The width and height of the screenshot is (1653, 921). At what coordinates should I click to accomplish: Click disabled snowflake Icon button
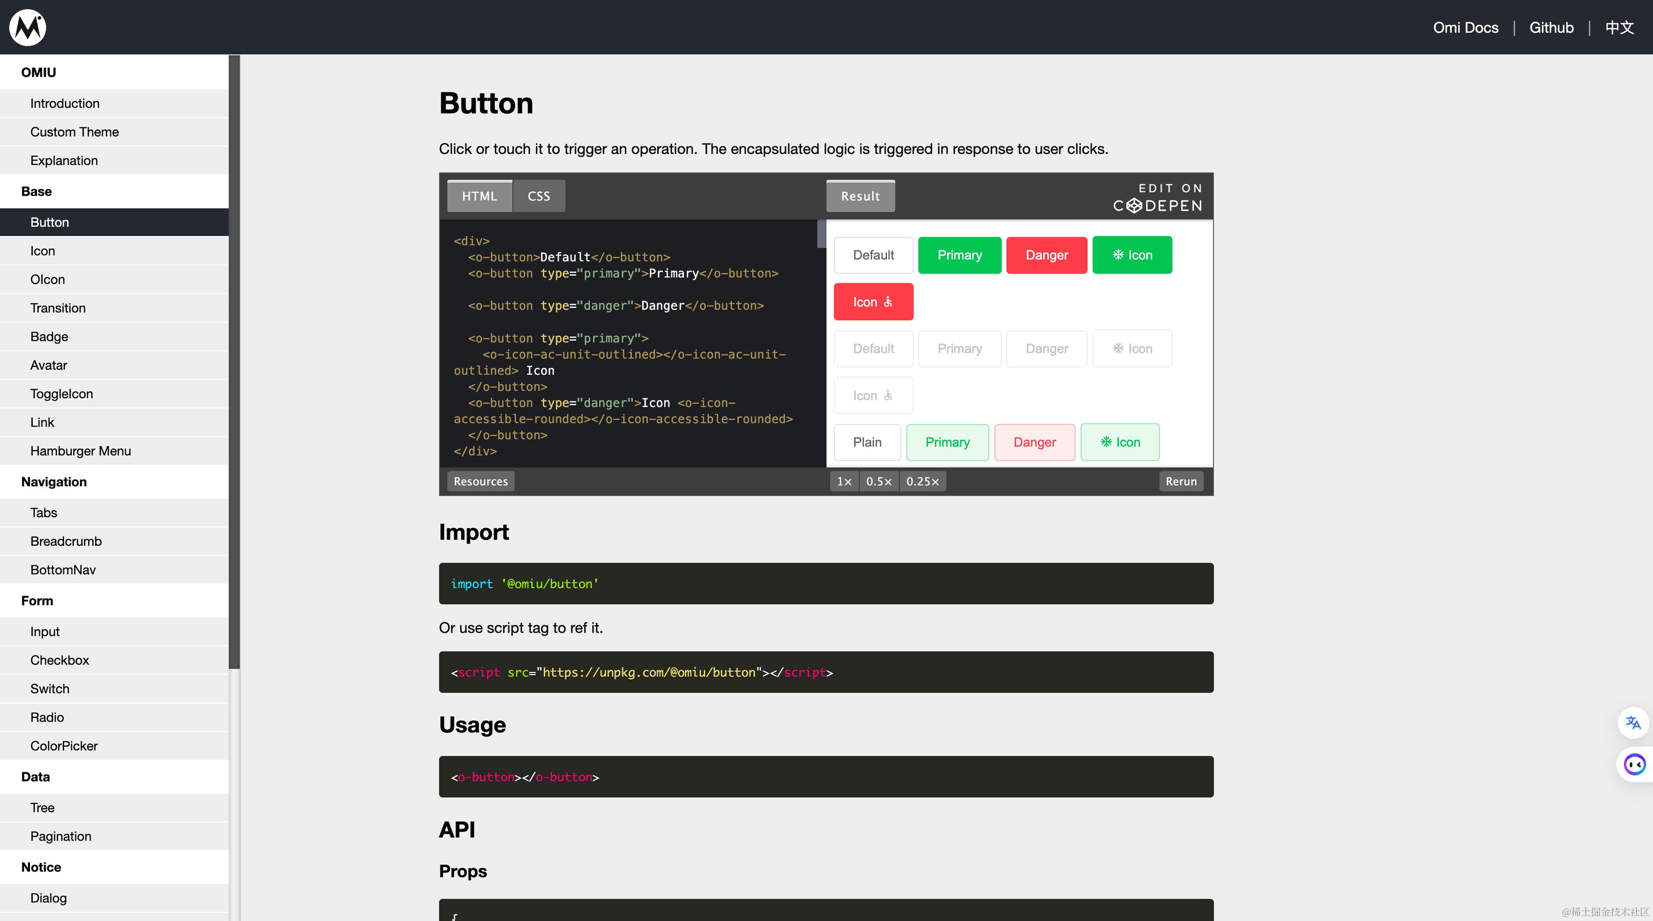[x=1132, y=349]
